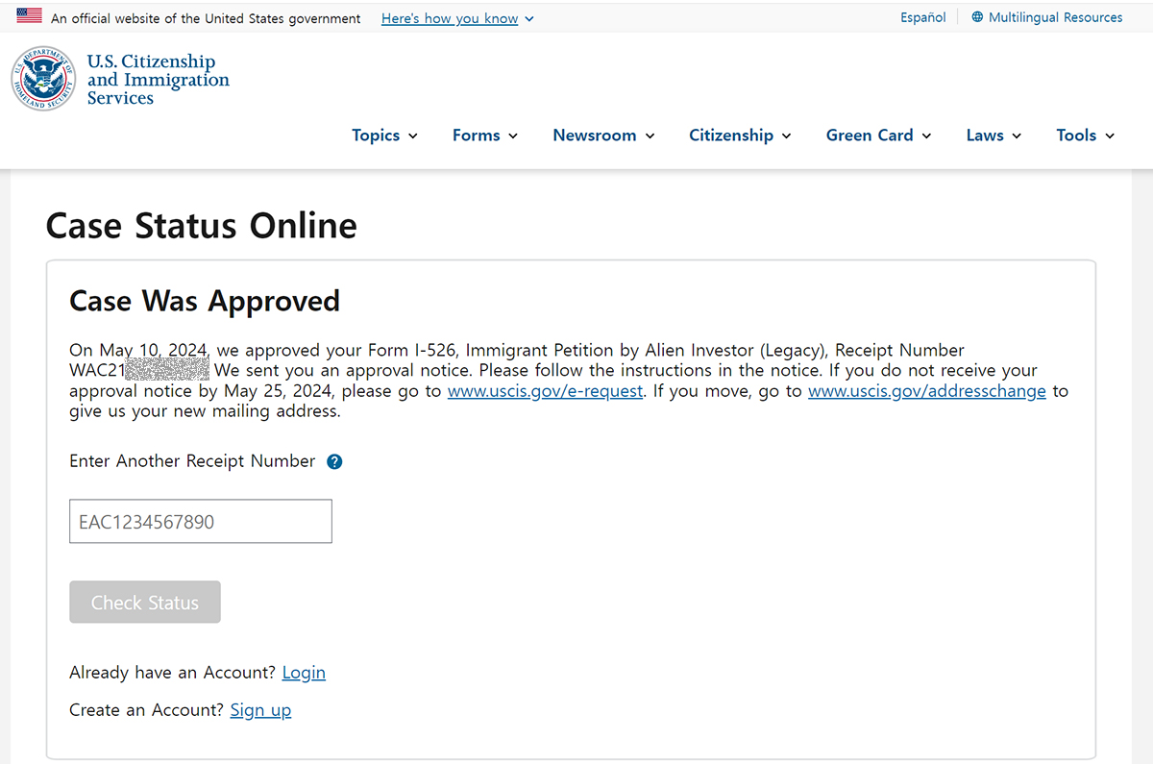Open the Laws dropdown menu
Screen dimensions: 1153x764
coord(994,136)
